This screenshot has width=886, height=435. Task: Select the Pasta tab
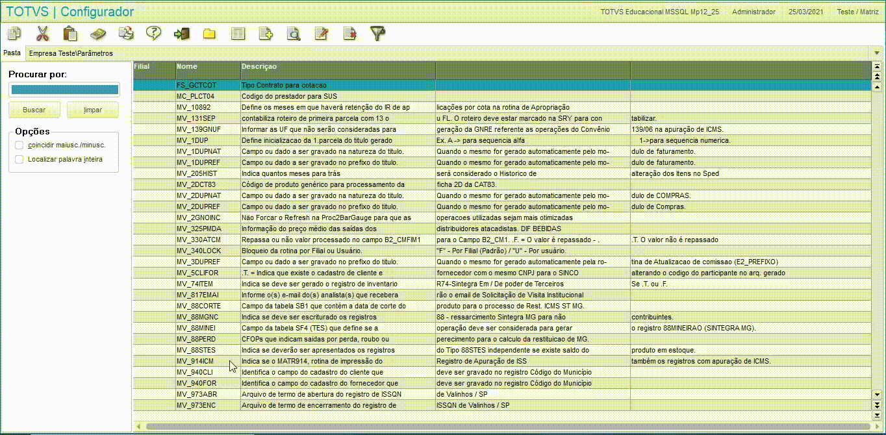12,53
